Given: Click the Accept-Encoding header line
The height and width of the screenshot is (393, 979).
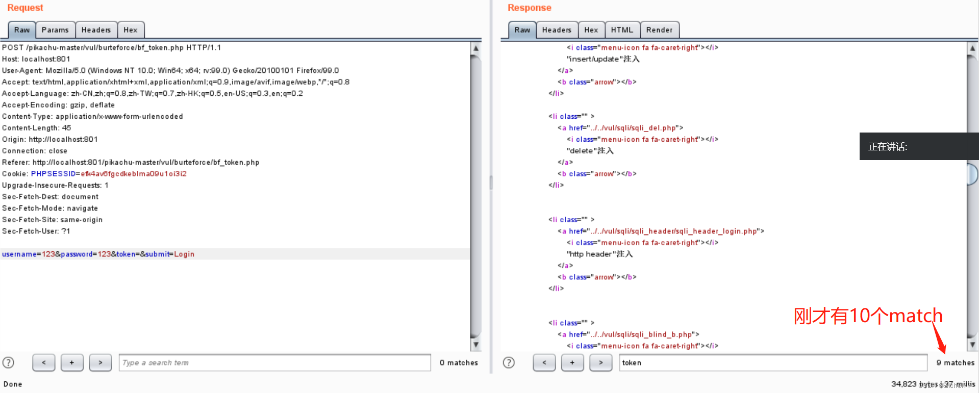Looking at the screenshot, I should tap(58, 105).
